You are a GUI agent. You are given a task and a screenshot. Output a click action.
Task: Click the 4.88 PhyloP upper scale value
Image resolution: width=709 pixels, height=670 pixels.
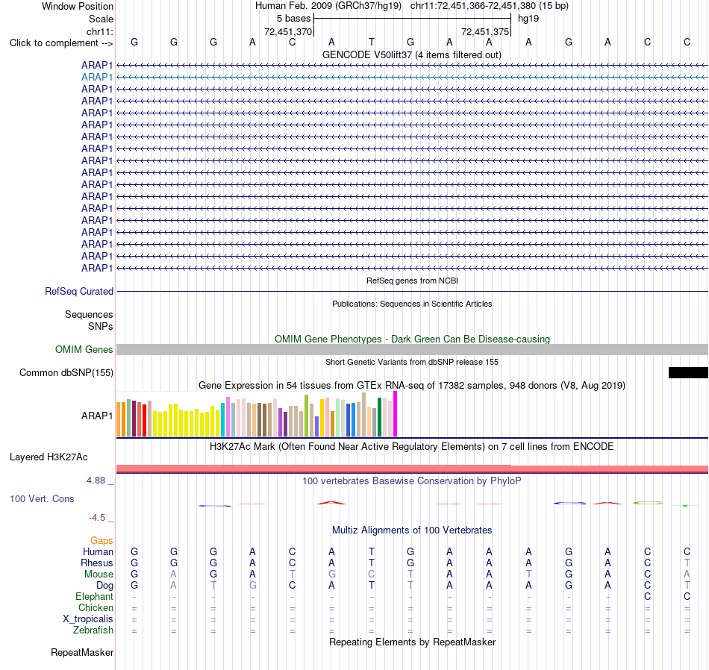96,480
